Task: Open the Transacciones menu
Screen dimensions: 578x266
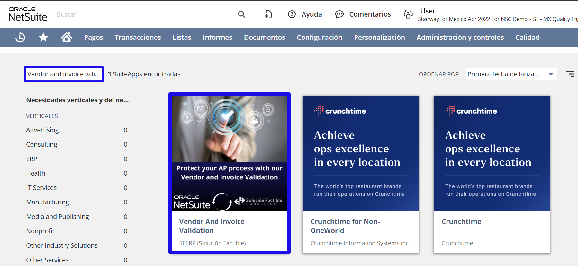Action: point(138,38)
